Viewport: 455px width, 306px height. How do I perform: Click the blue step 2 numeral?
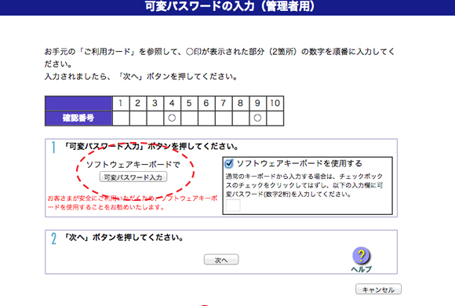tap(53, 239)
